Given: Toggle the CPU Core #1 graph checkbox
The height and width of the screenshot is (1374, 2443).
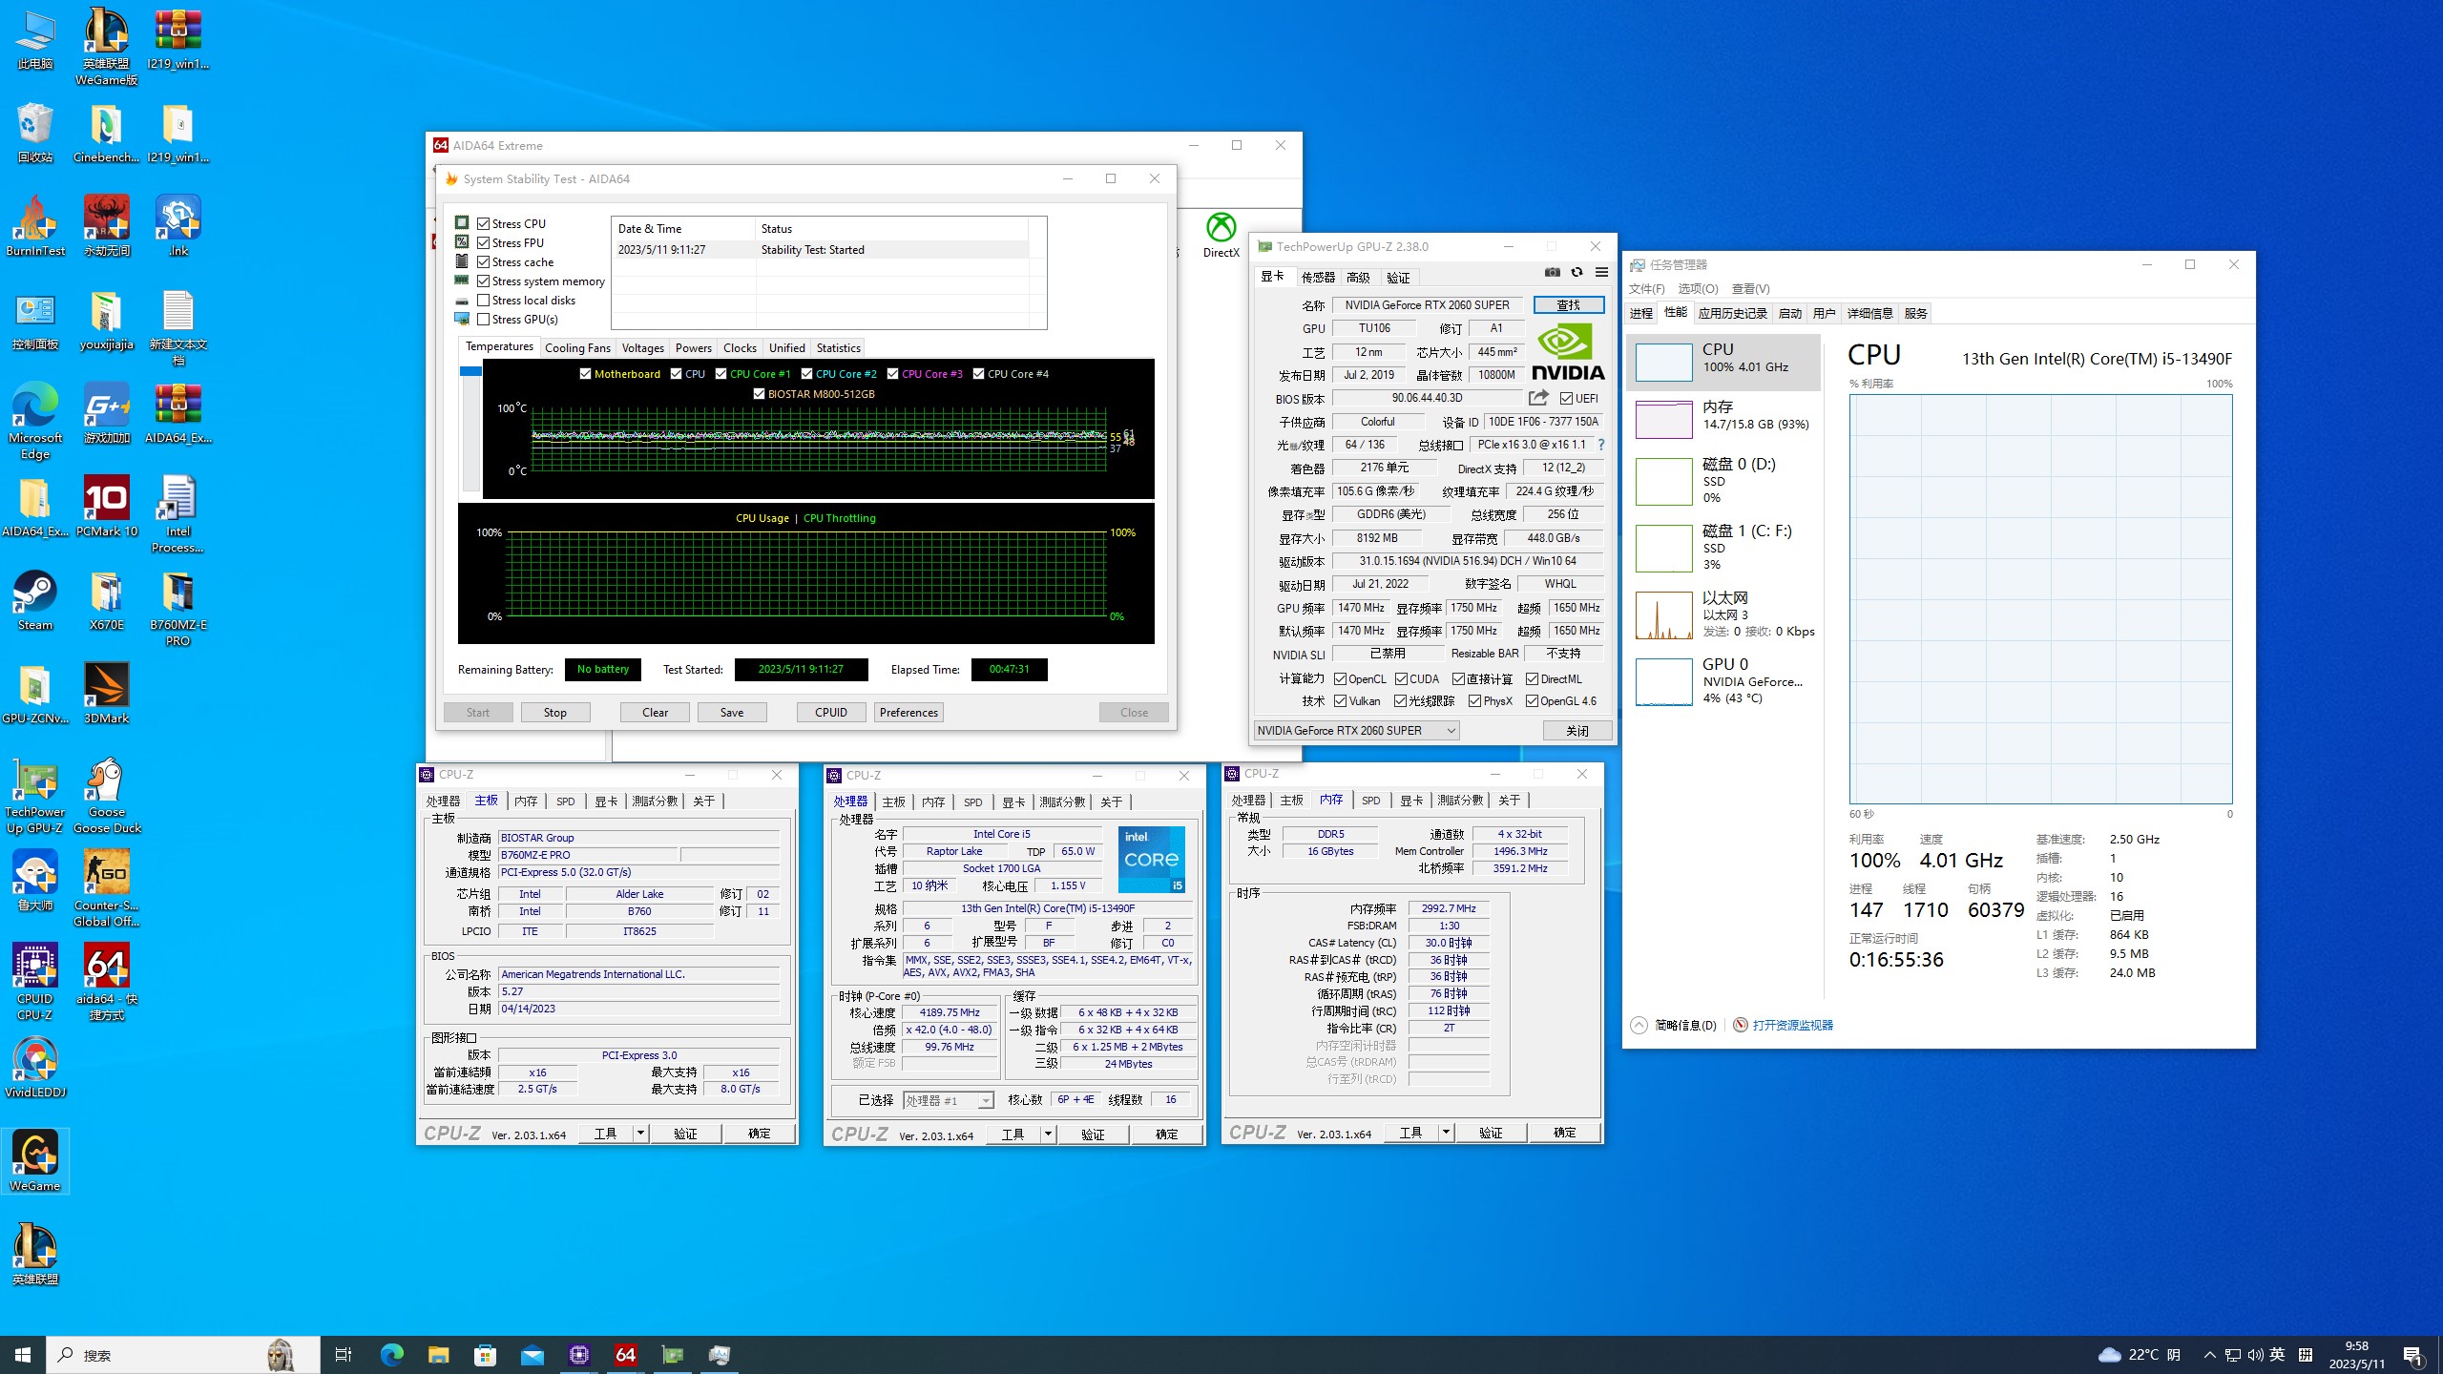Looking at the screenshot, I should pos(721,374).
